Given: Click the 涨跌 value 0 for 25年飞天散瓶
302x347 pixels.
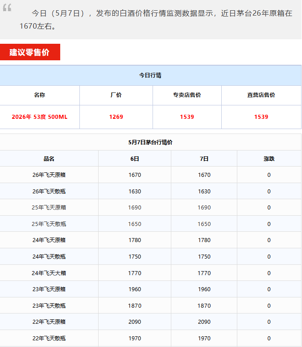Looking at the screenshot, I should 269,224.
